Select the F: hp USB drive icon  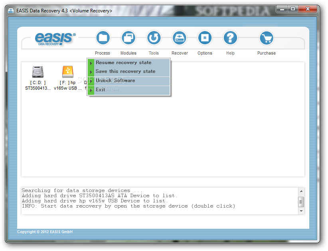pyautogui.click(x=67, y=72)
